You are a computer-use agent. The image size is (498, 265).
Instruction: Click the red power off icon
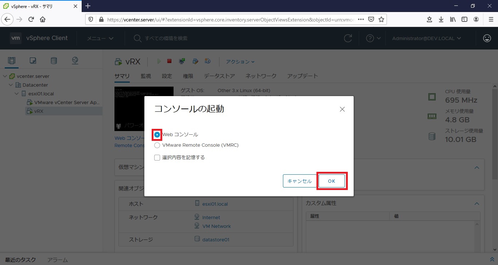click(169, 62)
